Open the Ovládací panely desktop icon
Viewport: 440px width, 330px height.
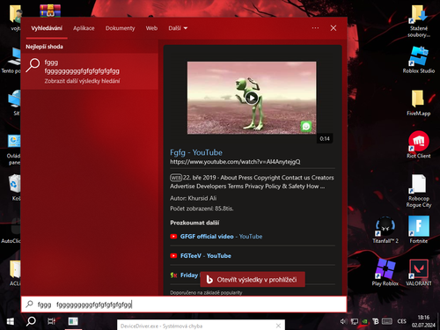13,150
